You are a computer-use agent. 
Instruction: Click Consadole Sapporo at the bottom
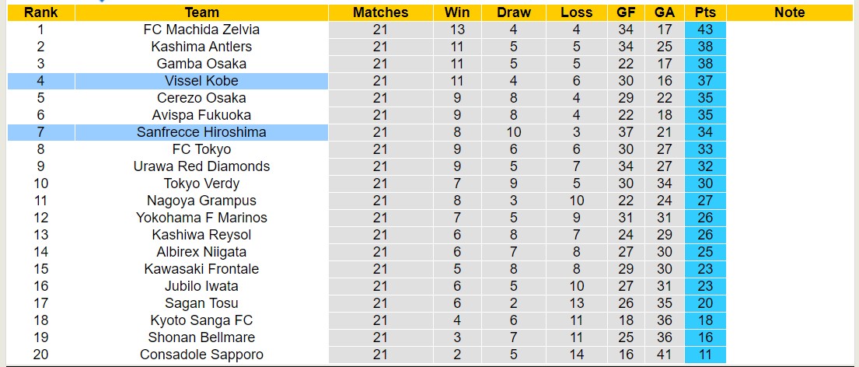201,355
